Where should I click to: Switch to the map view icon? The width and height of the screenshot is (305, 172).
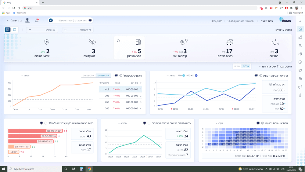click(x=15, y=30)
